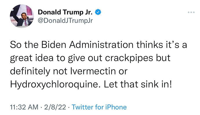Click the blue verified checkmark badge
The height and width of the screenshot is (115, 200).
tap(98, 12)
